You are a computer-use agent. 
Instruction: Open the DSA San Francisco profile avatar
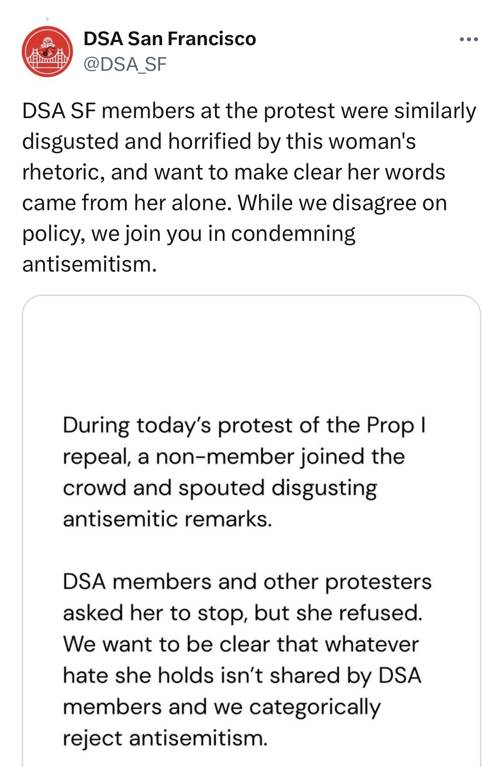click(x=47, y=52)
